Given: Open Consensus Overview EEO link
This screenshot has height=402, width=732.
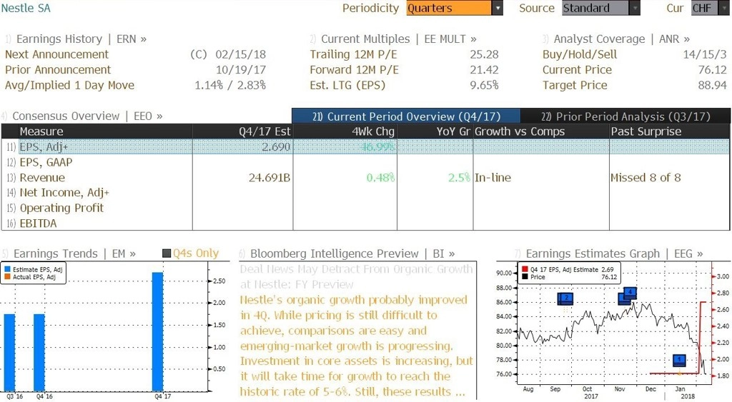Looking at the screenshot, I should (87, 116).
